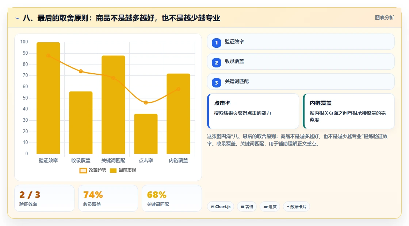Click the 进度 tag
Viewport: 409px width, 226px height.
click(270, 207)
